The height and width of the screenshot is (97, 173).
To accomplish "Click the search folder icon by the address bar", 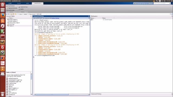I will (172, 14).
